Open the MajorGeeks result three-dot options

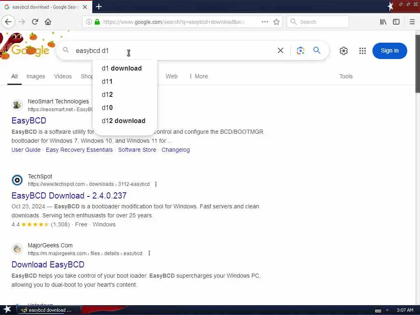click(149, 253)
